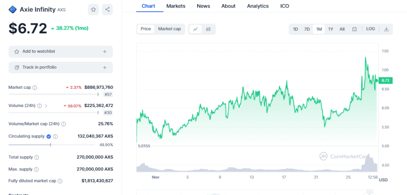Switch to line chart icon
The width and height of the screenshot is (407, 195).
pos(196,29)
